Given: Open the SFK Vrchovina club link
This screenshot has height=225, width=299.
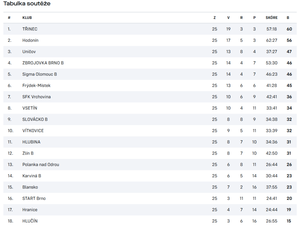Looking at the screenshot, I should click(36, 97).
